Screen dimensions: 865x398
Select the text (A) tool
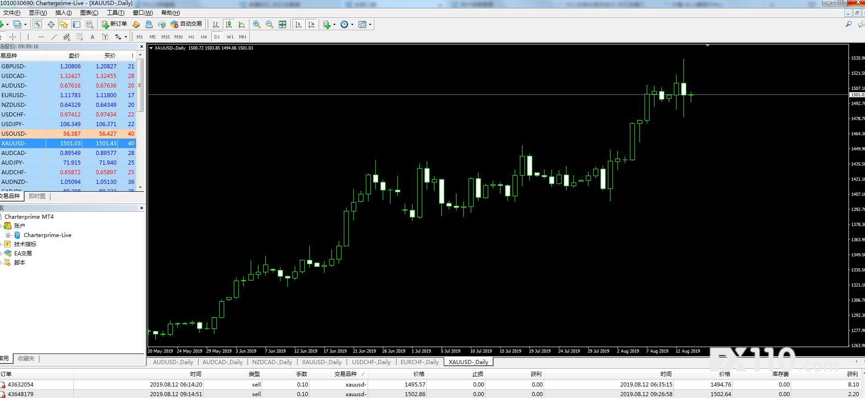[x=92, y=37]
